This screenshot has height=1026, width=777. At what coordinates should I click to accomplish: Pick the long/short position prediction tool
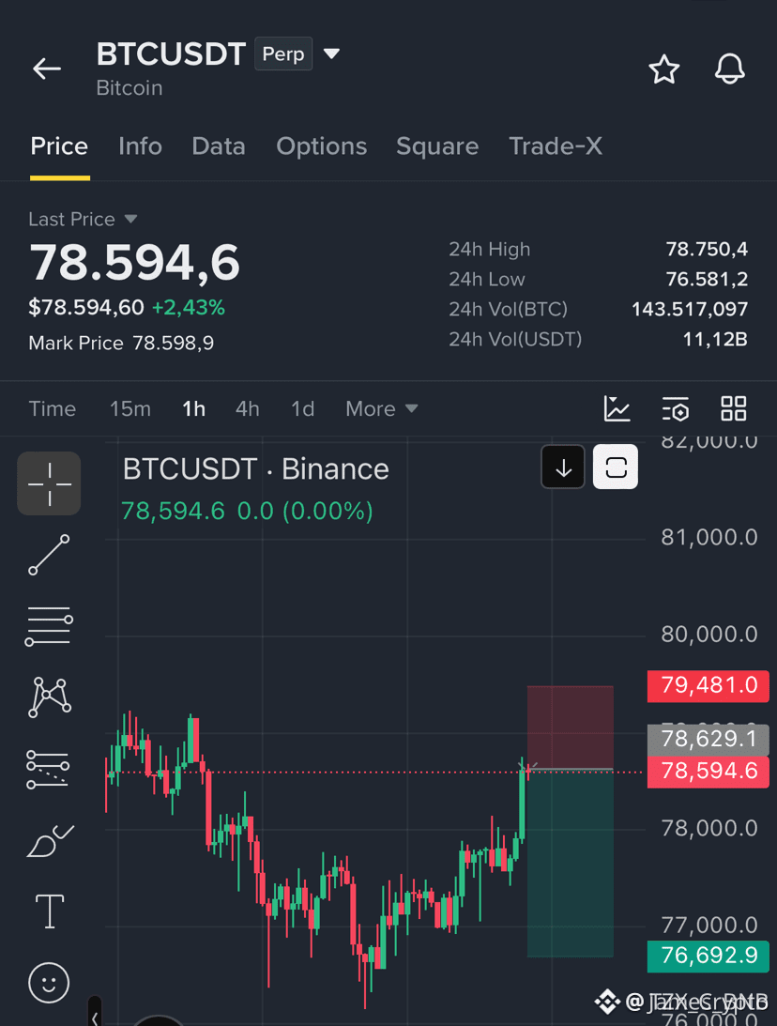(x=48, y=770)
